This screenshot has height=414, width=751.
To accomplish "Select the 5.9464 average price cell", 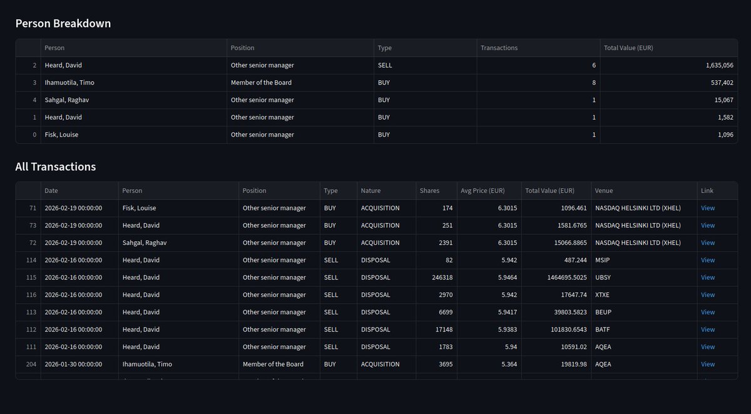I will 489,277.
